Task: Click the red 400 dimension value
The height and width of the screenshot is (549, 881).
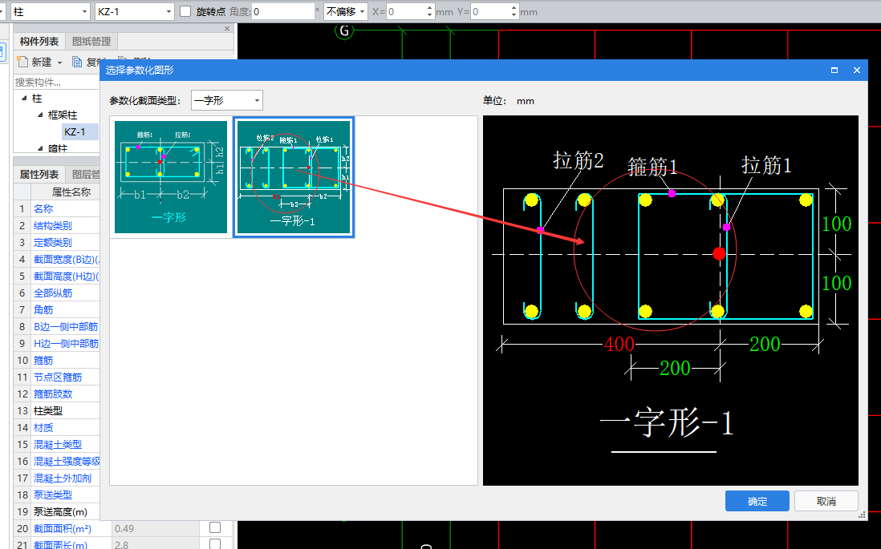Action: 619,344
